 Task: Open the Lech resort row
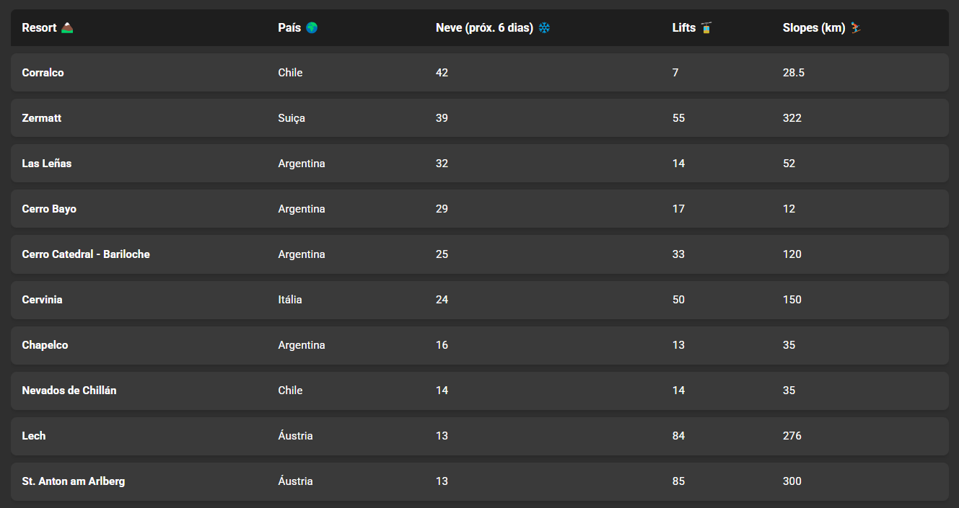[479, 436]
